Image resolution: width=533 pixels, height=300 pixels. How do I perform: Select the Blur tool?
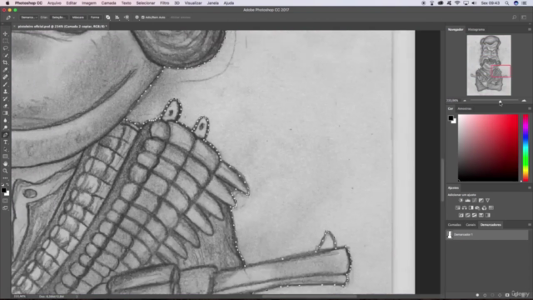[5, 120]
